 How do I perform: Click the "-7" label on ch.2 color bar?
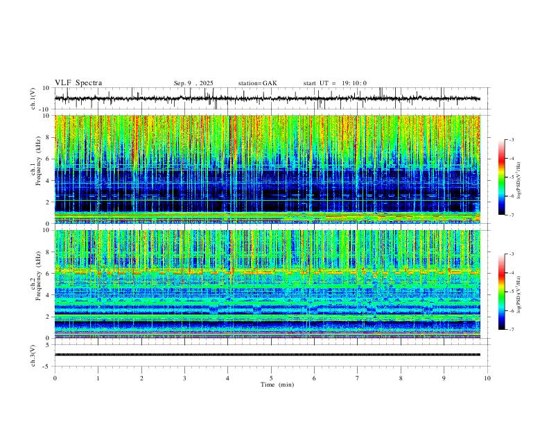point(511,330)
